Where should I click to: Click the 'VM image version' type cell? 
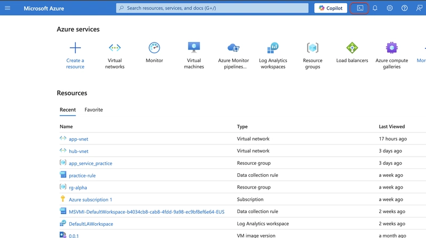click(256, 235)
